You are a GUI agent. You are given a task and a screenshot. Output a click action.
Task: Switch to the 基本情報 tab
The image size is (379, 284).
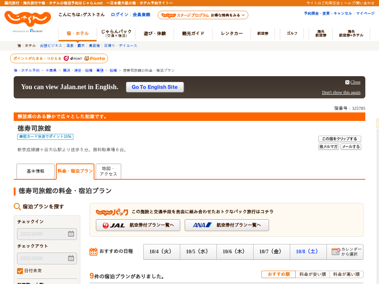tap(36, 171)
